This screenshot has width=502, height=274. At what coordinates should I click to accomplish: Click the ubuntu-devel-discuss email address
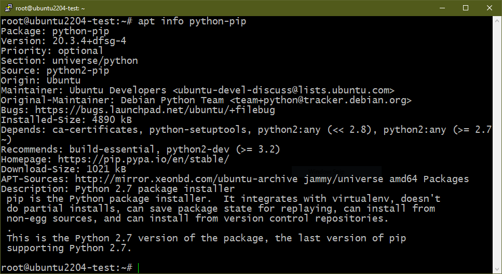click(283, 90)
